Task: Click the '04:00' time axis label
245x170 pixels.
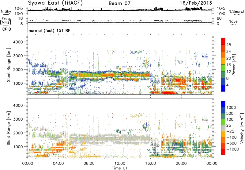Action: [58, 164]
